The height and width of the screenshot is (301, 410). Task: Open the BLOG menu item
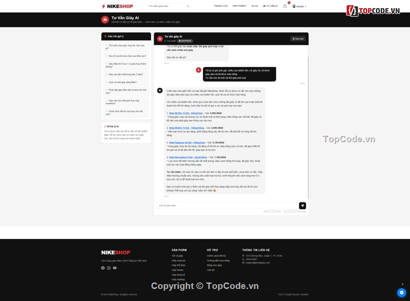255,6
